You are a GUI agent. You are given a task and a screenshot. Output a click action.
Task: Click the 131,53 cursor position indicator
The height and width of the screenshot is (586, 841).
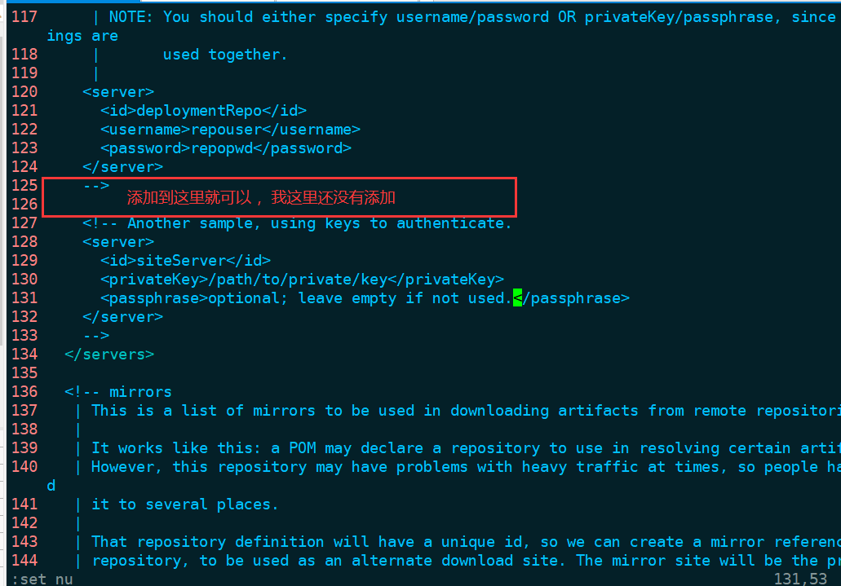[800, 579]
